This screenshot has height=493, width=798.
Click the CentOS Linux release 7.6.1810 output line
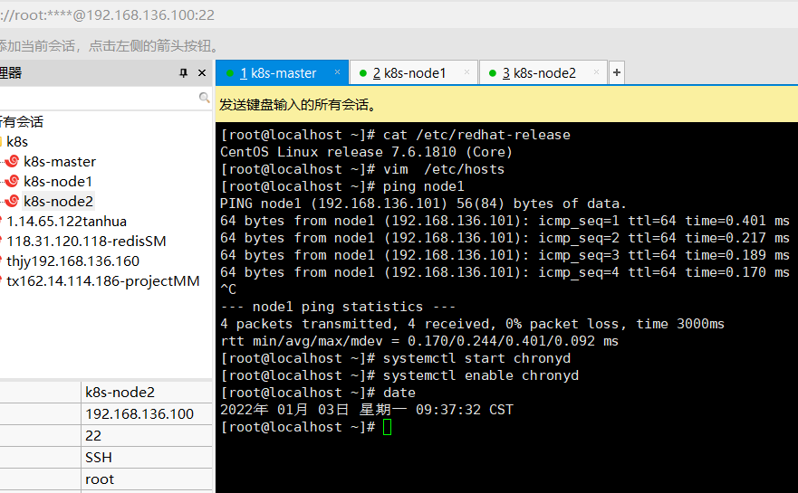click(x=366, y=152)
